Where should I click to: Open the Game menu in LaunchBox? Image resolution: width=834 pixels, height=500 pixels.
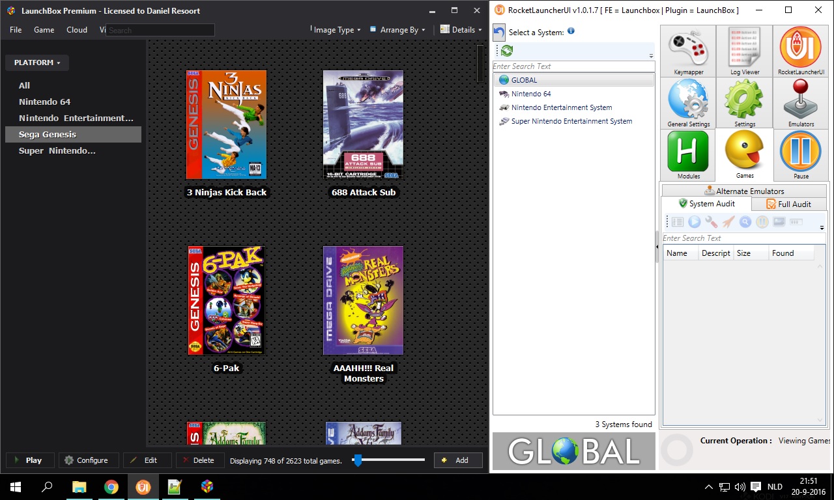point(44,30)
